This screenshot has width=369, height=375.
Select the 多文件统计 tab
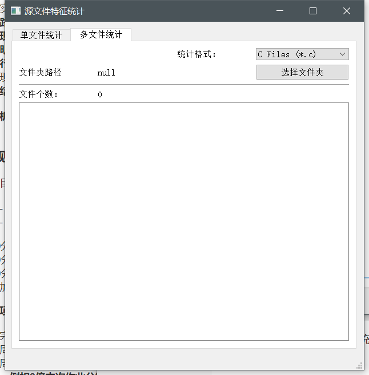click(x=101, y=35)
